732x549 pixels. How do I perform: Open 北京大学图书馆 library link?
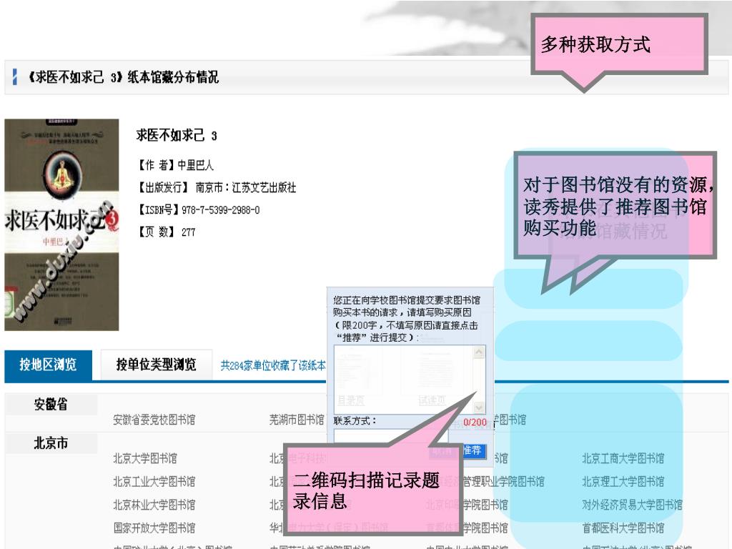145,458
